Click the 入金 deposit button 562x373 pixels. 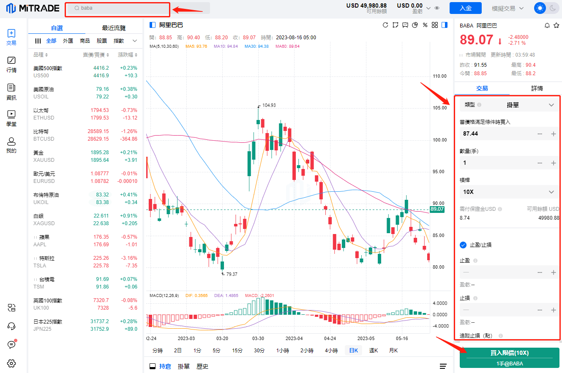(465, 8)
